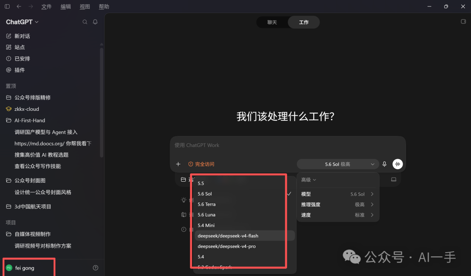Select model 5.4
The width and height of the screenshot is (471, 276).
click(245, 256)
